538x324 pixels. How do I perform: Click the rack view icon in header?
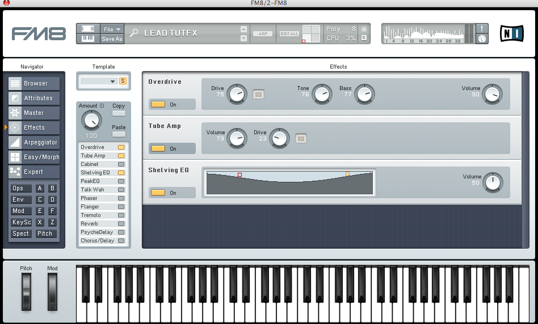point(88,28)
